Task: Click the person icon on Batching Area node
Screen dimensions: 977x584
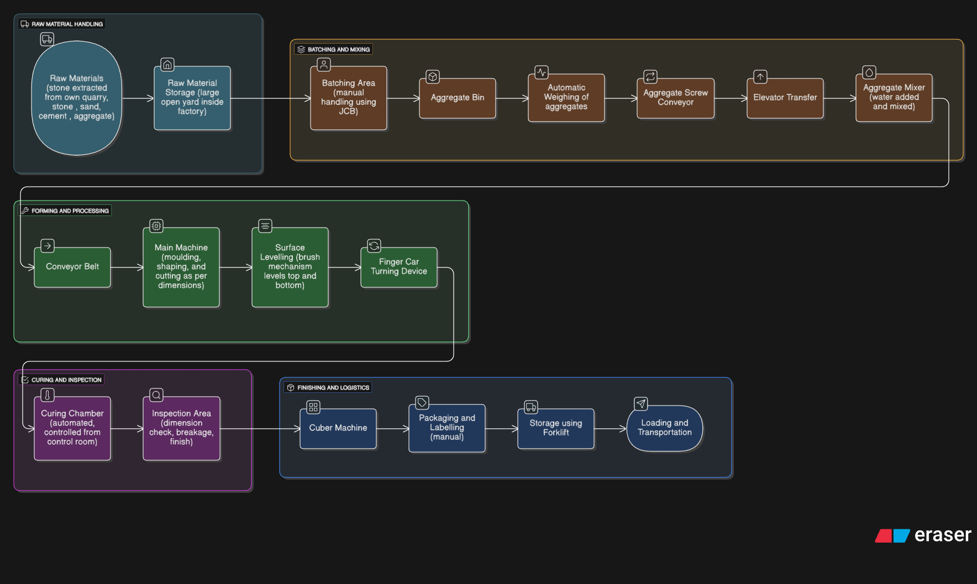Action: [x=324, y=65]
